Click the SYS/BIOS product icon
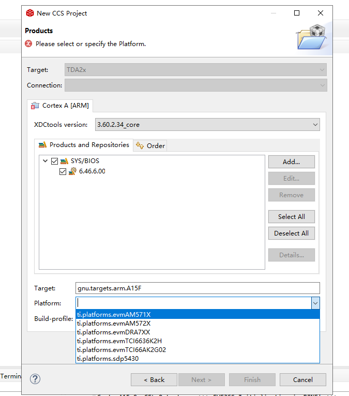349x396 pixels. click(x=65, y=161)
